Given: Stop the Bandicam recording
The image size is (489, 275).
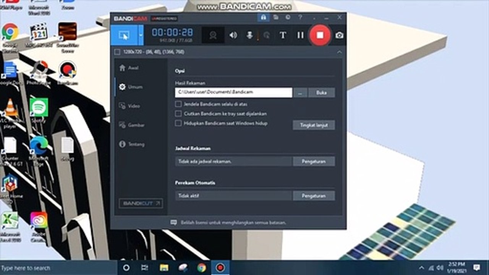Looking at the screenshot, I should click(x=320, y=35).
